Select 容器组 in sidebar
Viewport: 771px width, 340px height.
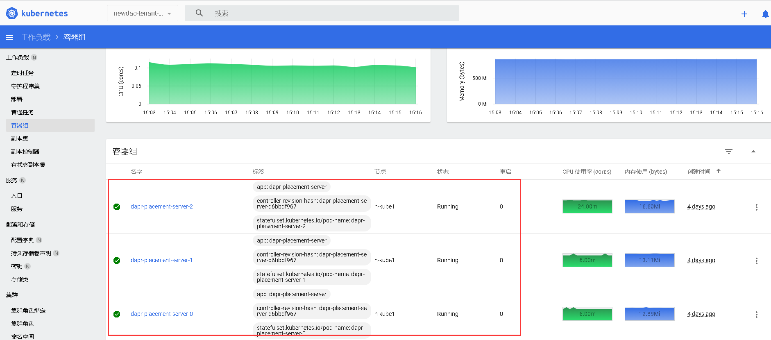pos(50,125)
